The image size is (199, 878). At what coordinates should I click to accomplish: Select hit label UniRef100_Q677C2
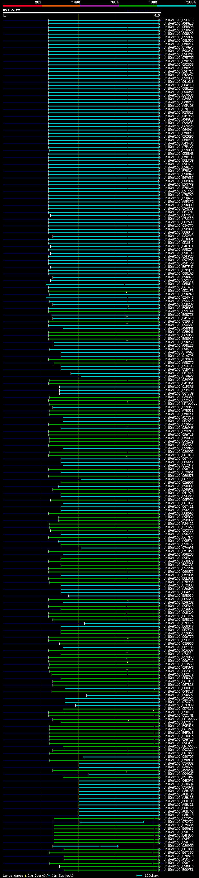click(x=178, y=480)
